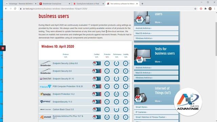The width and height of the screenshot is (217, 122).
Task: Open Carbon Black Cloud 3.5 link
Action: pyautogui.click(x=63, y=109)
